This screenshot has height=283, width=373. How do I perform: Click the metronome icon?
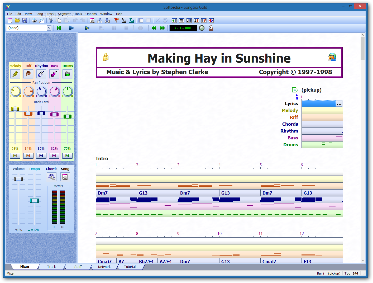pos(211,28)
